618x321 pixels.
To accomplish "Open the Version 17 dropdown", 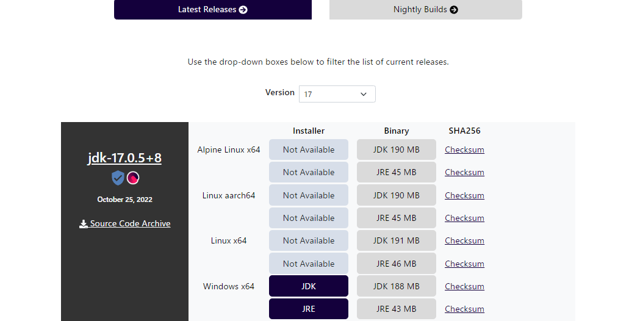I will tap(337, 94).
